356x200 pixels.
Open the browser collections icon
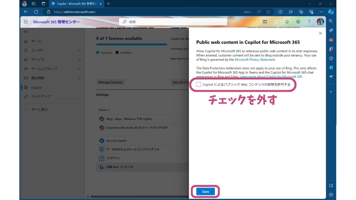301,12
